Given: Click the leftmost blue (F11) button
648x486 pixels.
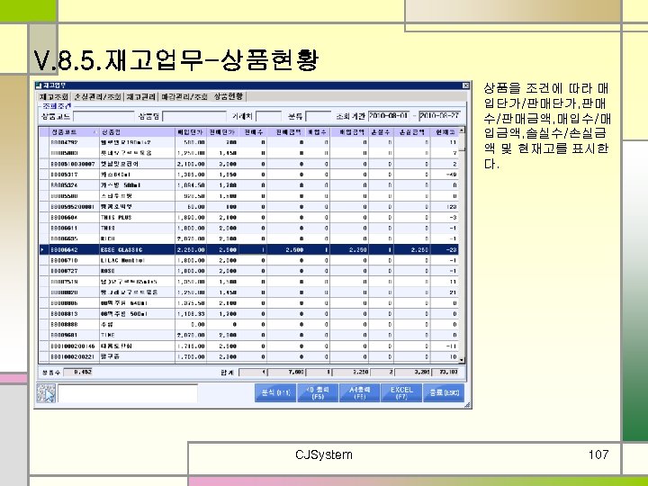Looking at the screenshot, I should pyautogui.click(x=275, y=392).
